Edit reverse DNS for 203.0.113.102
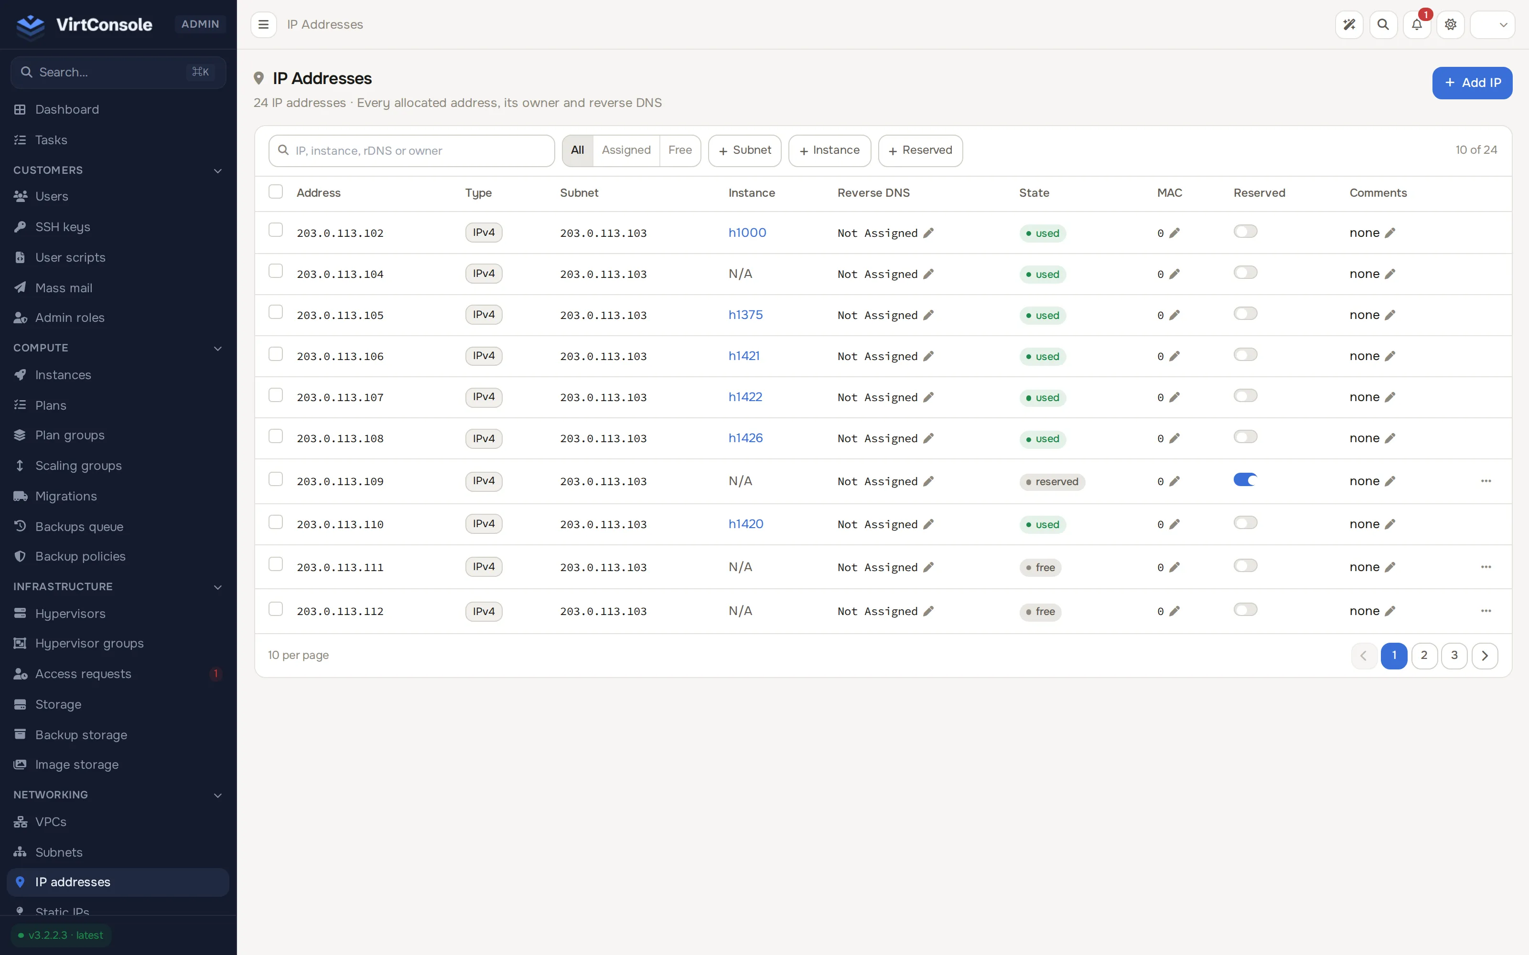 tap(928, 233)
